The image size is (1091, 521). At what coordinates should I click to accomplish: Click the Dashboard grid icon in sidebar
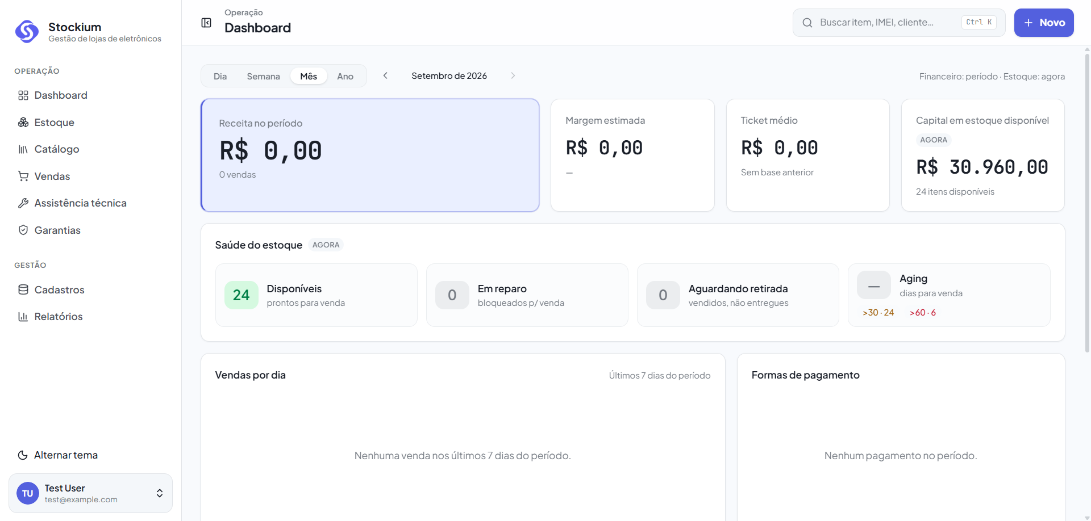tap(23, 95)
